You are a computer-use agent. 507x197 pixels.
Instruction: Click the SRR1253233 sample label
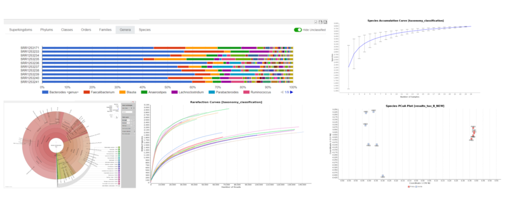[x=30, y=51]
